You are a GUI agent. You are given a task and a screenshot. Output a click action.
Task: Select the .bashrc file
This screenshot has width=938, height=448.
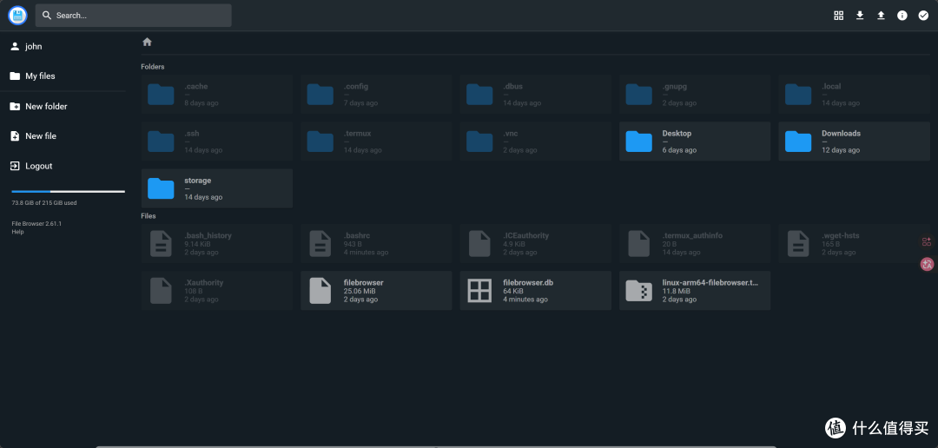376,243
